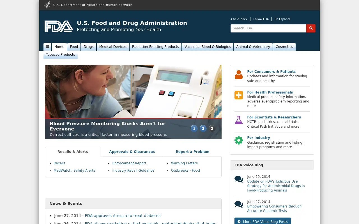Open the A to Z Index link
Viewport: 359px width, 224px height.
pos(239,19)
